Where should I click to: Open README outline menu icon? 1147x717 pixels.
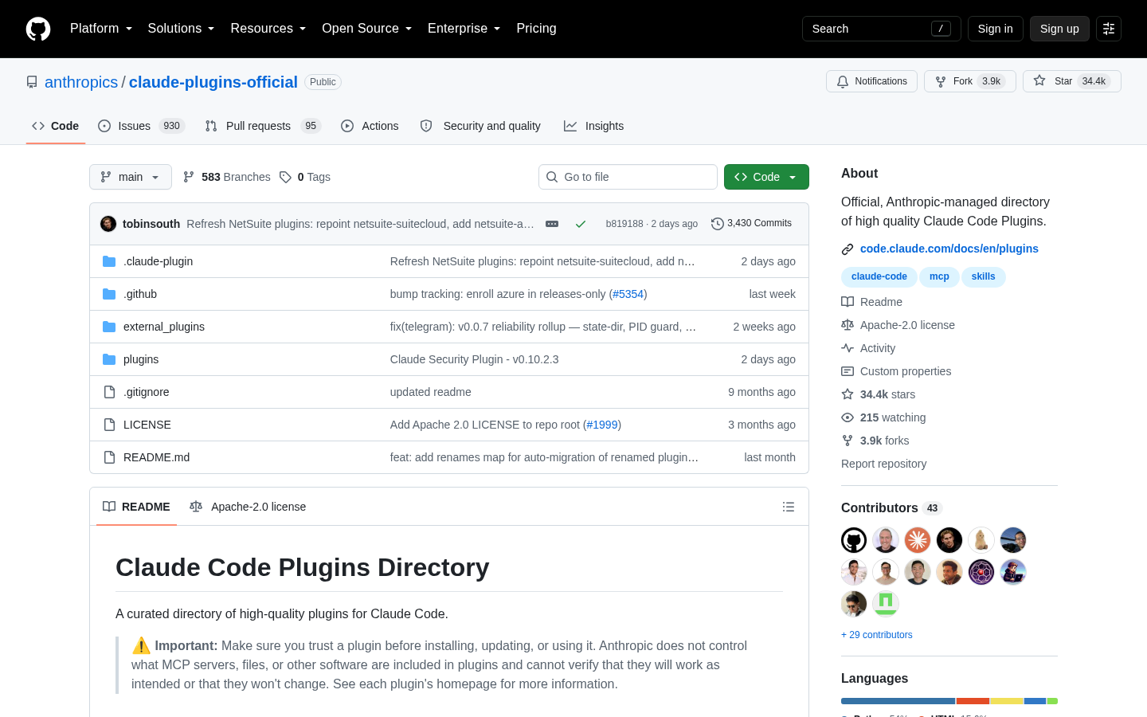pyautogui.click(x=789, y=507)
